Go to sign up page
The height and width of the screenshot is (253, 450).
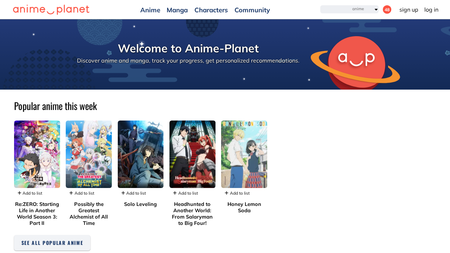point(409,9)
